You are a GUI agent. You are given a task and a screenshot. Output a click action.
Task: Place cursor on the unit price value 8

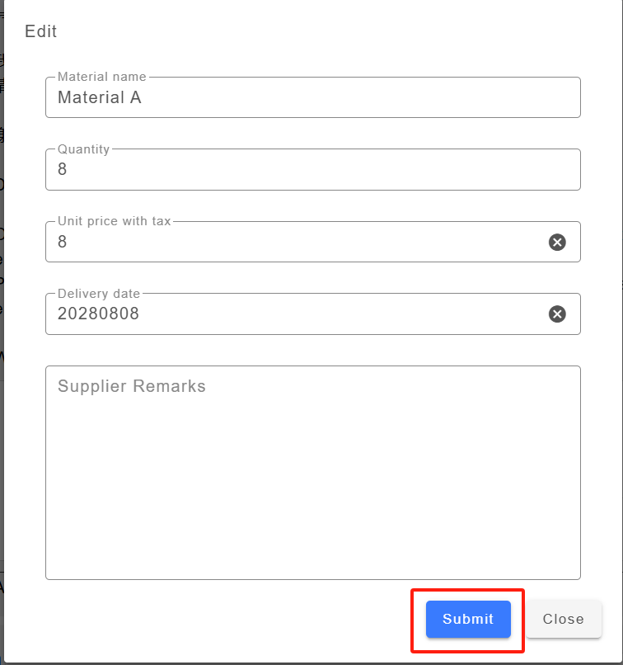[x=63, y=243]
